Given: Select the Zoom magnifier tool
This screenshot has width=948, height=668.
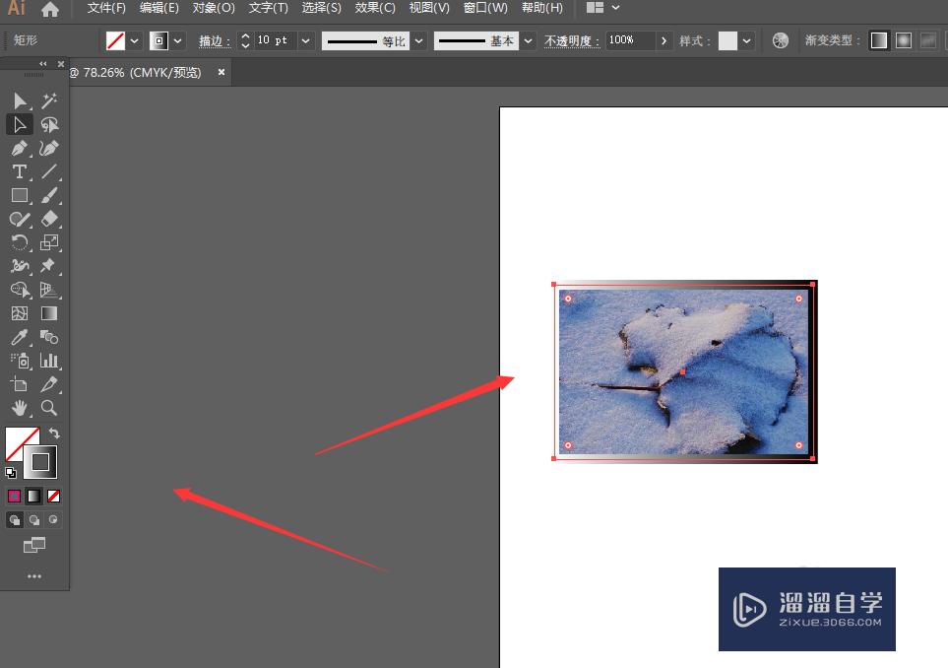Looking at the screenshot, I should (x=49, y=408).
